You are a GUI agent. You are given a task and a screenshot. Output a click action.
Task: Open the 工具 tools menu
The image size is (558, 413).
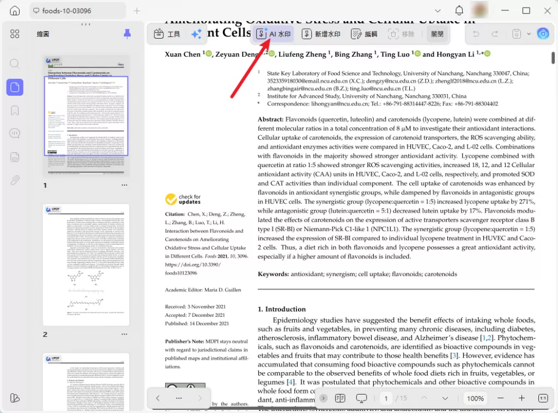point(167,34)
